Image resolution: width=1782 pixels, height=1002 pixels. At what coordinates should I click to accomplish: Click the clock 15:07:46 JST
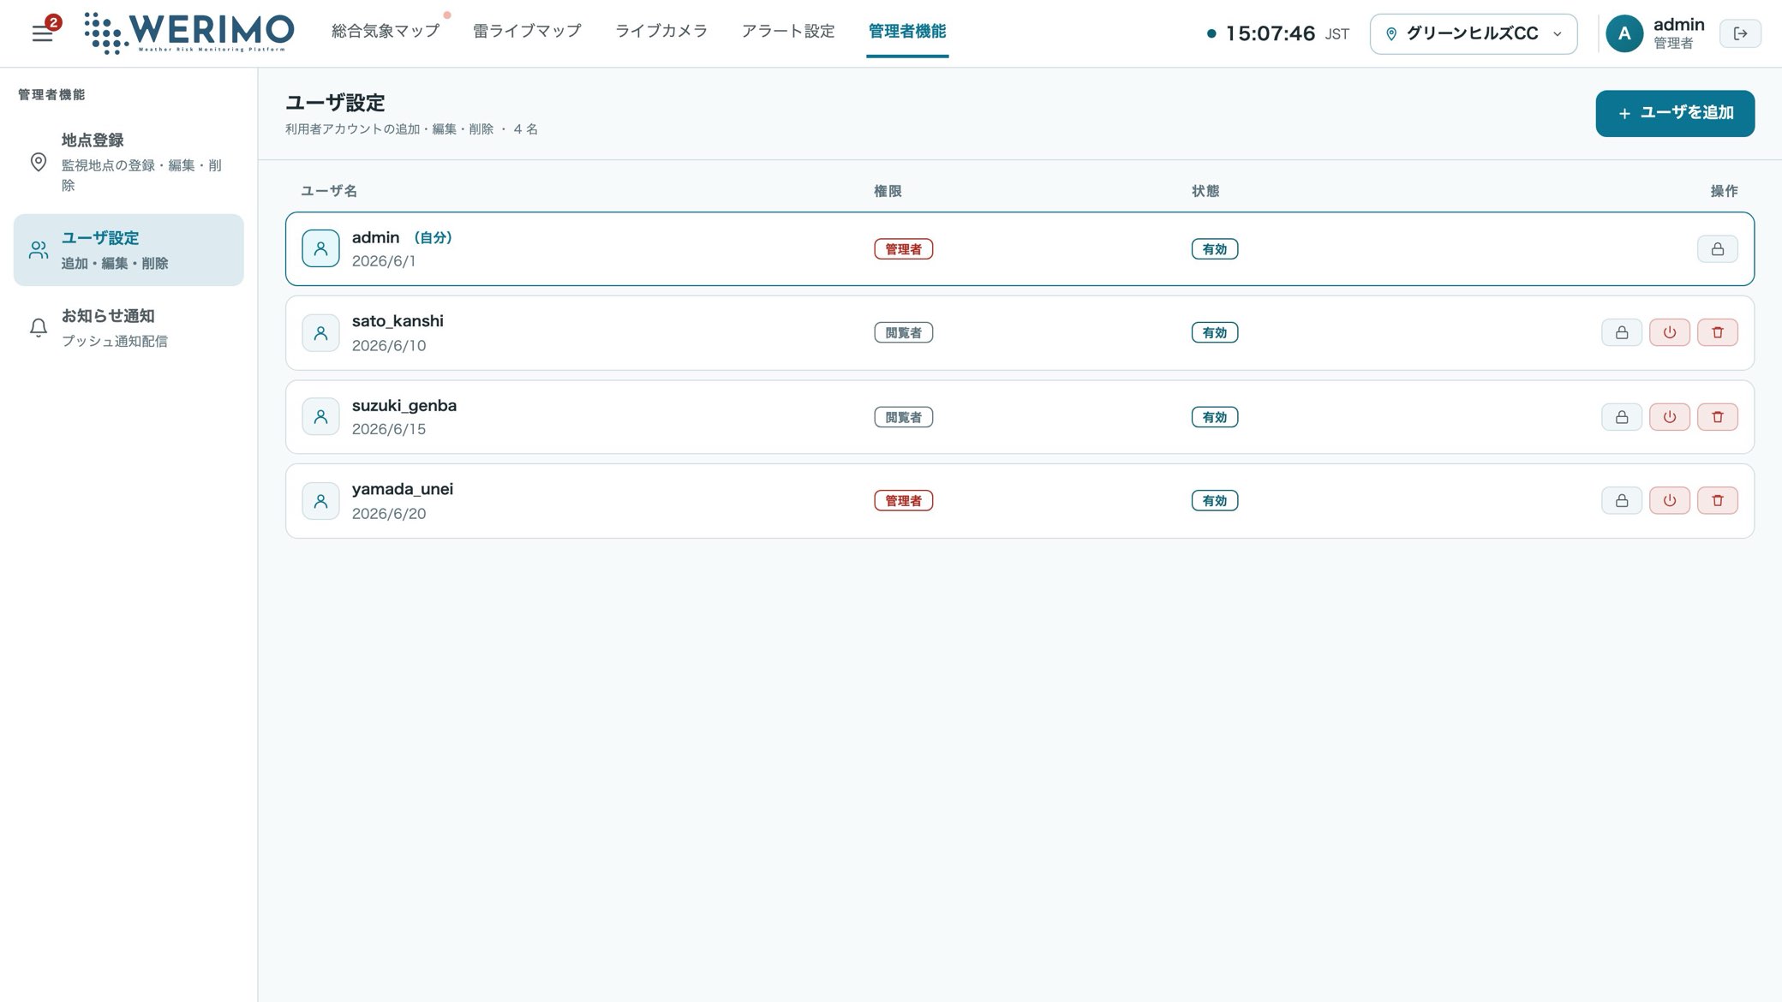(x=1277, y=33)
